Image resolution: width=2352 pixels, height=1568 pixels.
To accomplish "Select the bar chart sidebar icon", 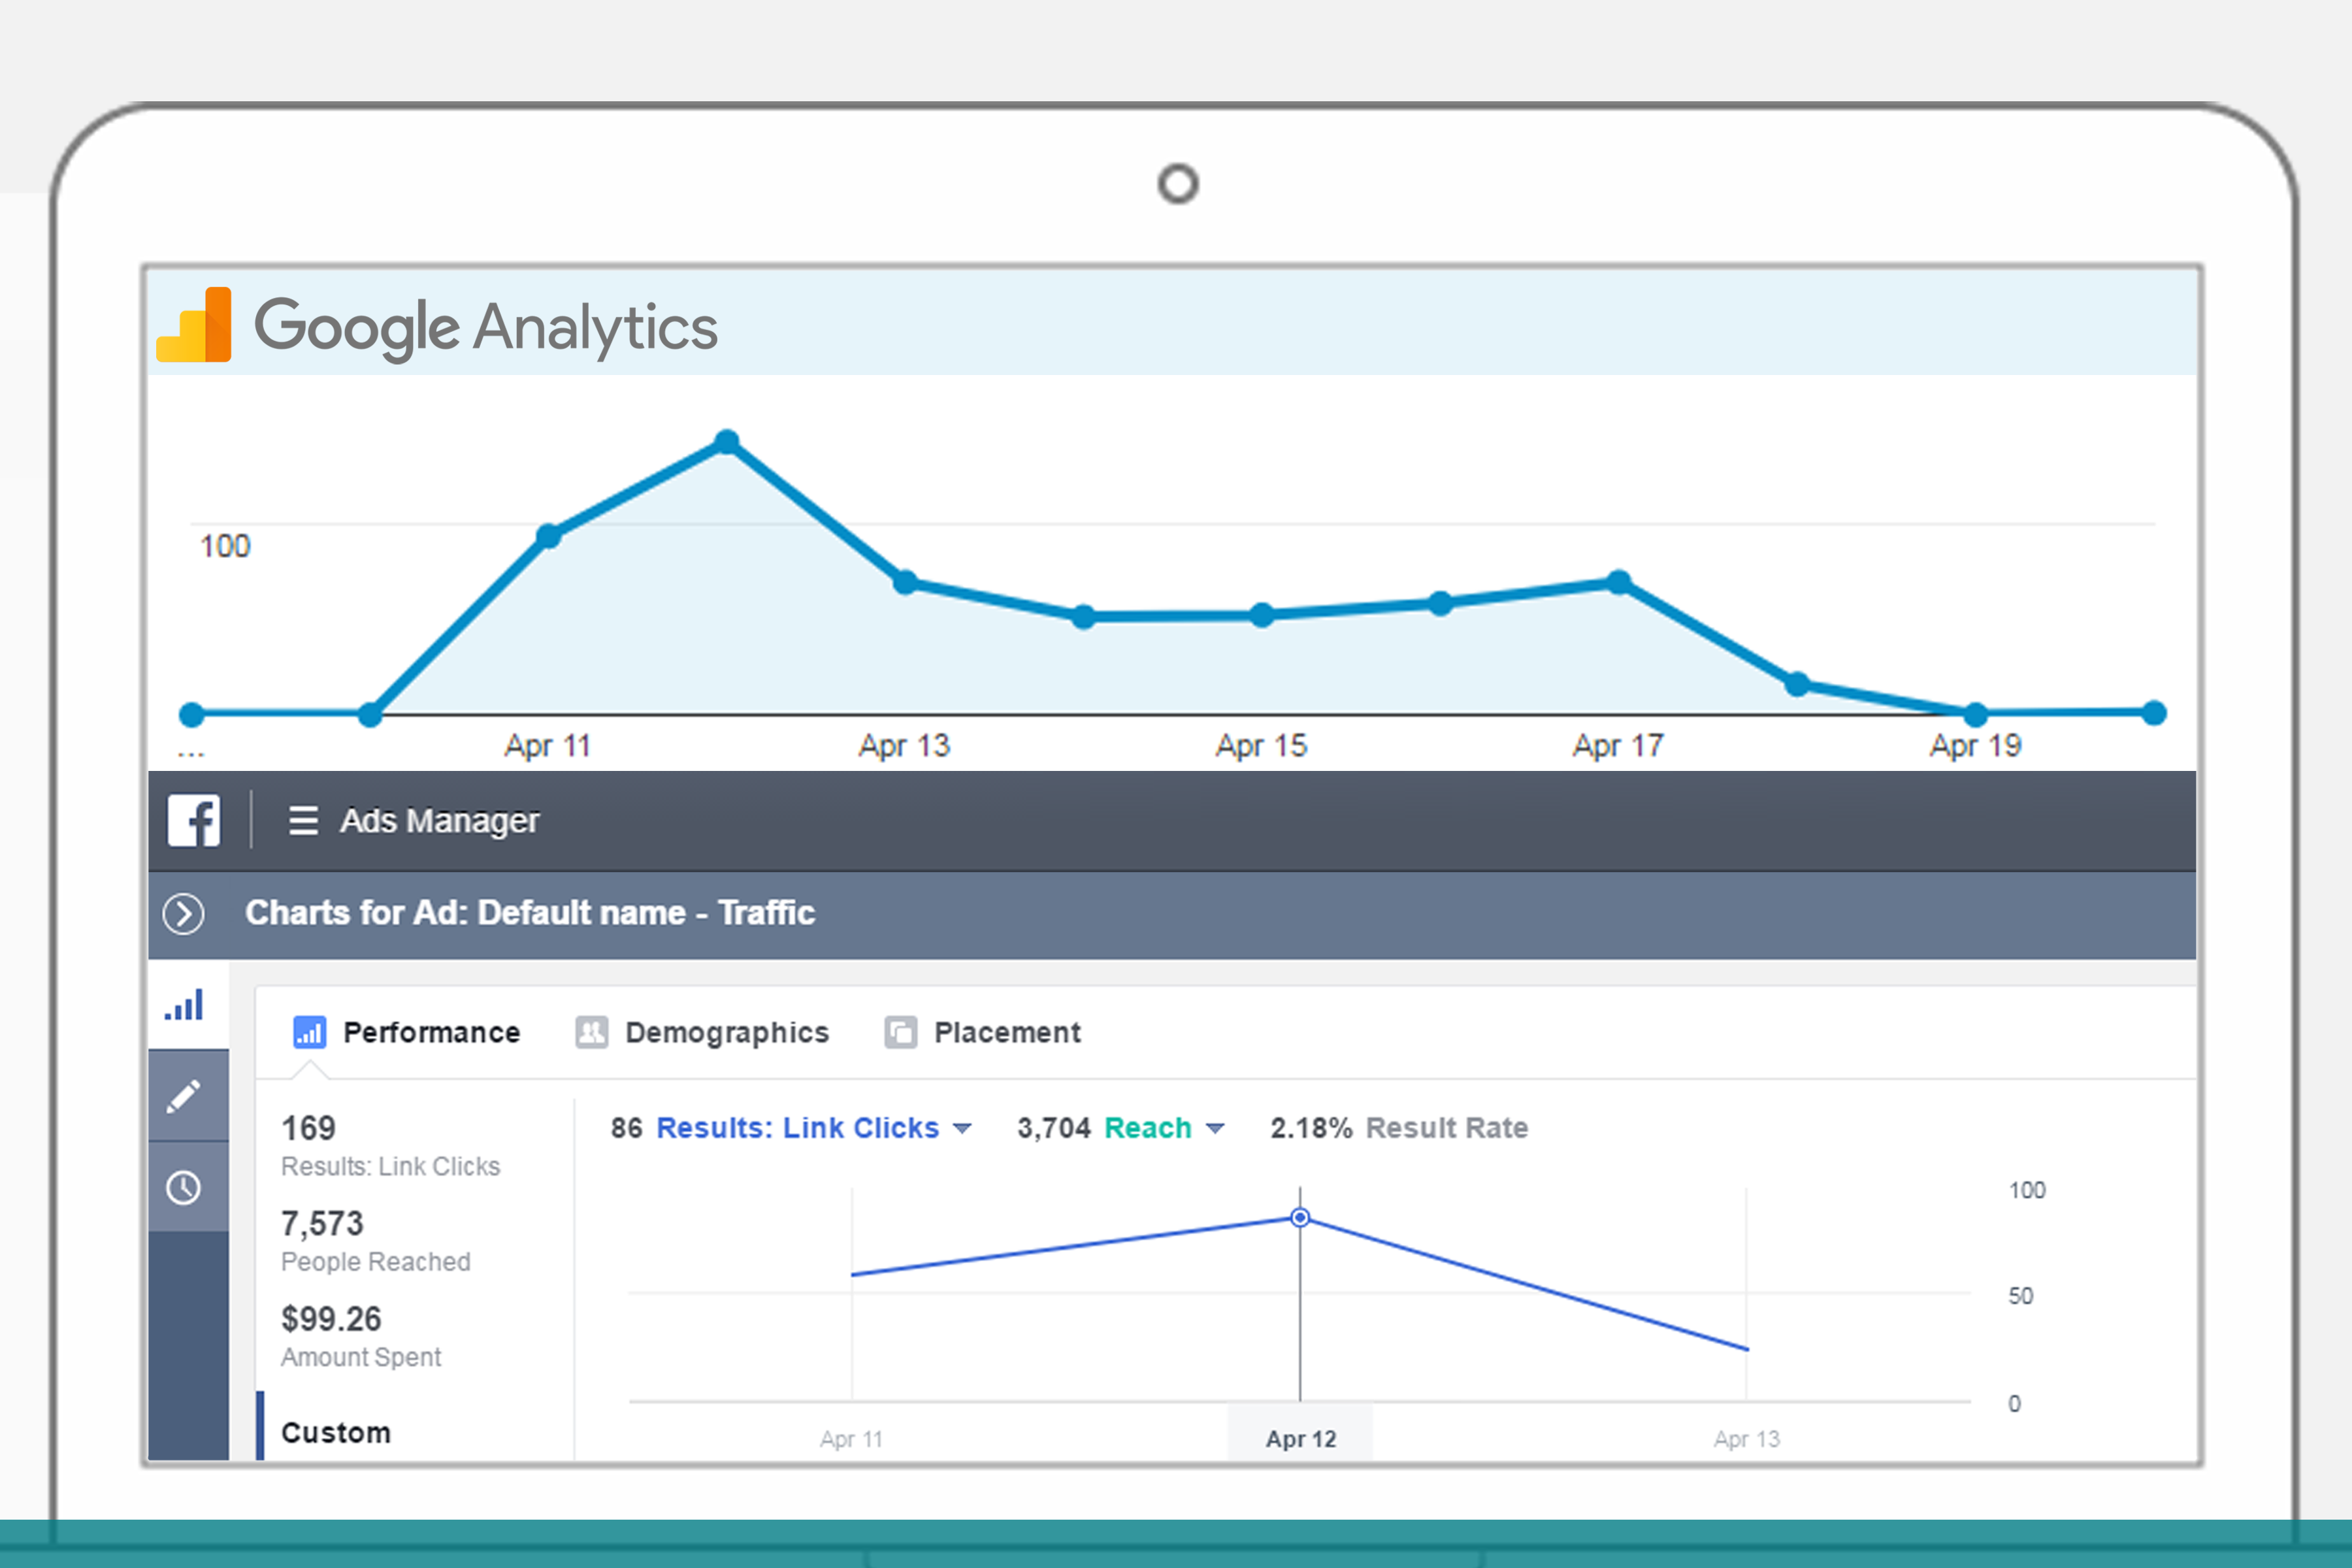I will (185, 1005).
